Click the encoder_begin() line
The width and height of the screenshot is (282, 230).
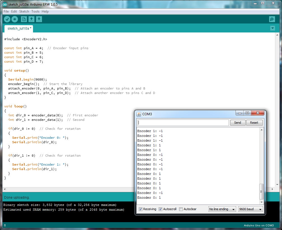click(45, 84)
